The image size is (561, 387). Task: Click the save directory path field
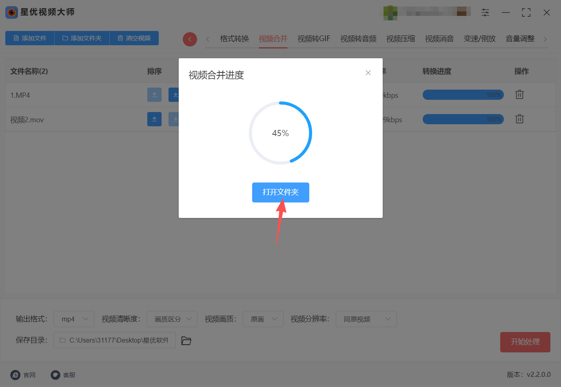point(114,340)
